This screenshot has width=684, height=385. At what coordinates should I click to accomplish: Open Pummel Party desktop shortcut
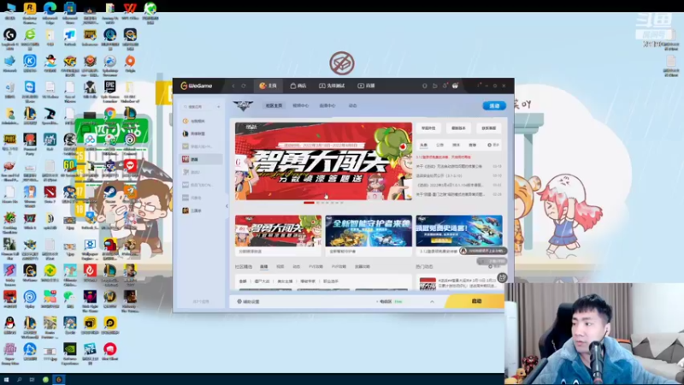[x=30, y=143]
